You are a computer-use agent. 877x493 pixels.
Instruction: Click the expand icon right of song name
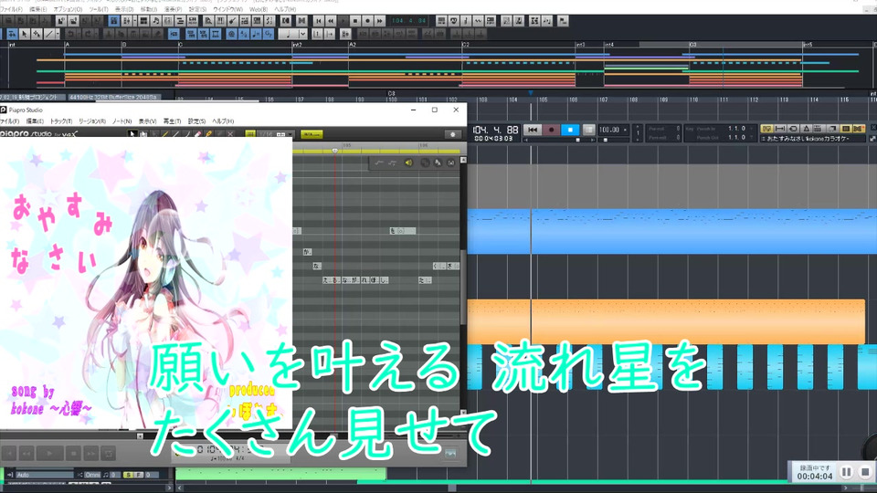pyautogui.click(x=872, y=139)
